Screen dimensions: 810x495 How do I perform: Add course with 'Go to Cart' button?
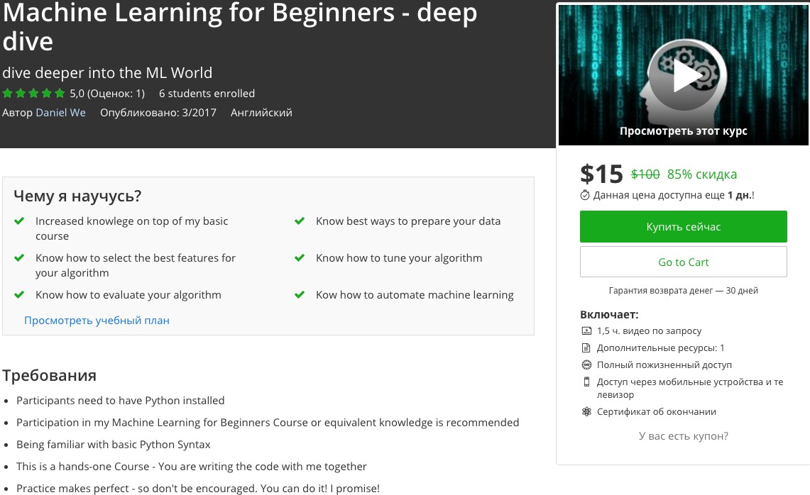683,262
